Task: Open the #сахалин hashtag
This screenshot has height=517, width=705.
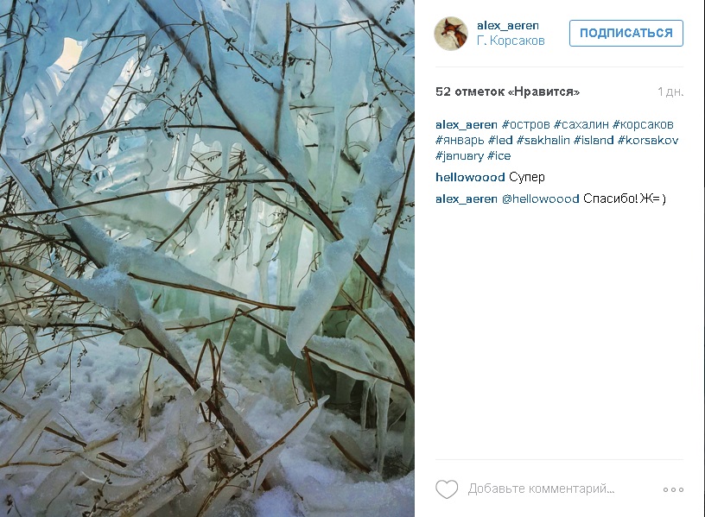Action: point(581,124)
